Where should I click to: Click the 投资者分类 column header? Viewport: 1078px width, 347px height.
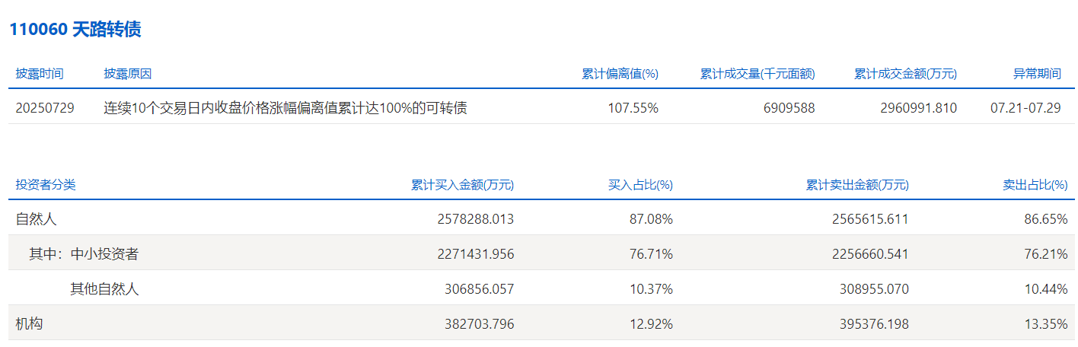46,185
